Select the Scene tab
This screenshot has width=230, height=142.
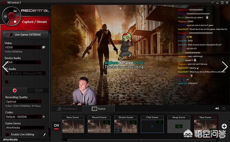(99, 109)
